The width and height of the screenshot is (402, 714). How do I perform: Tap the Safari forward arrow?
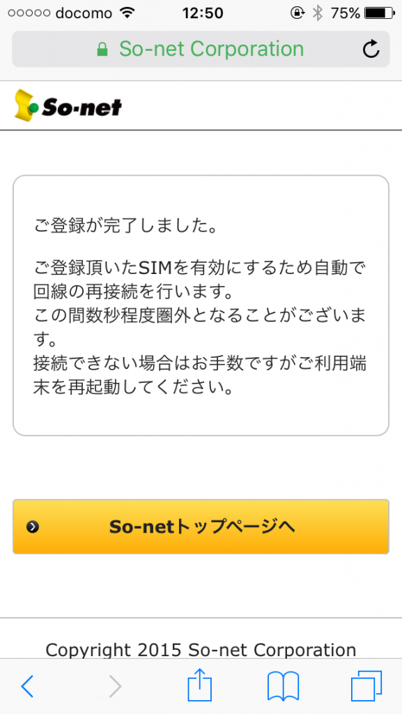[x=116, y=686]
